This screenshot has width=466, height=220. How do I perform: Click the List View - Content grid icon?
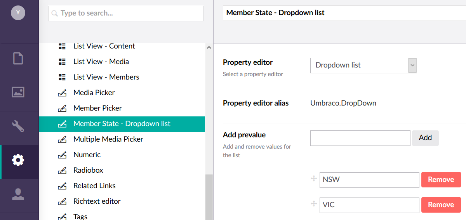click(x=62, y=46)
